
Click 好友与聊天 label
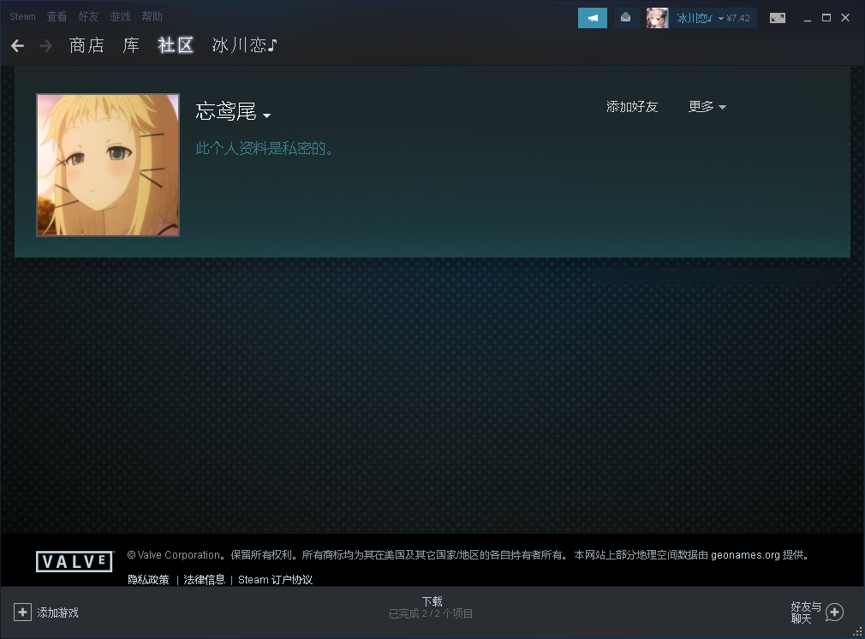click(x=806, y=612)
